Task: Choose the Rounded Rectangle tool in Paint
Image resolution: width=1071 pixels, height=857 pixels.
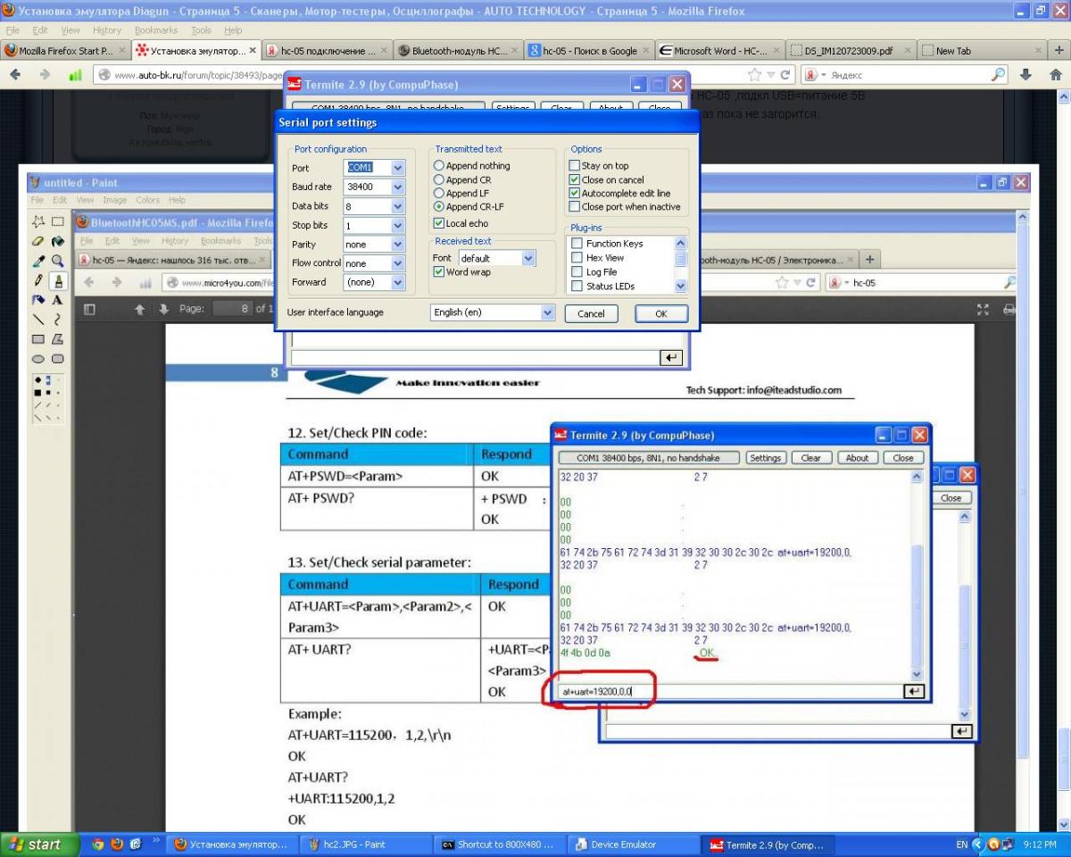Action: [57, 359]
